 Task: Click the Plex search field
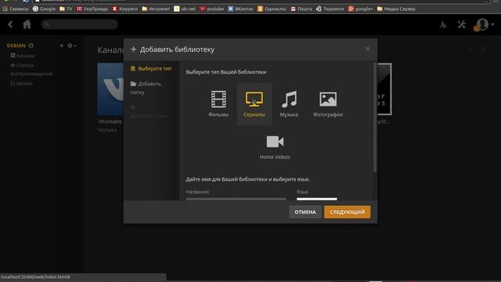(x=80, y=24)
